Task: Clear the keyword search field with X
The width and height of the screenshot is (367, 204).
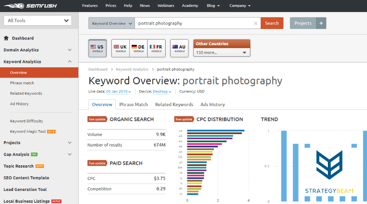Action: (x=256, y=23)
